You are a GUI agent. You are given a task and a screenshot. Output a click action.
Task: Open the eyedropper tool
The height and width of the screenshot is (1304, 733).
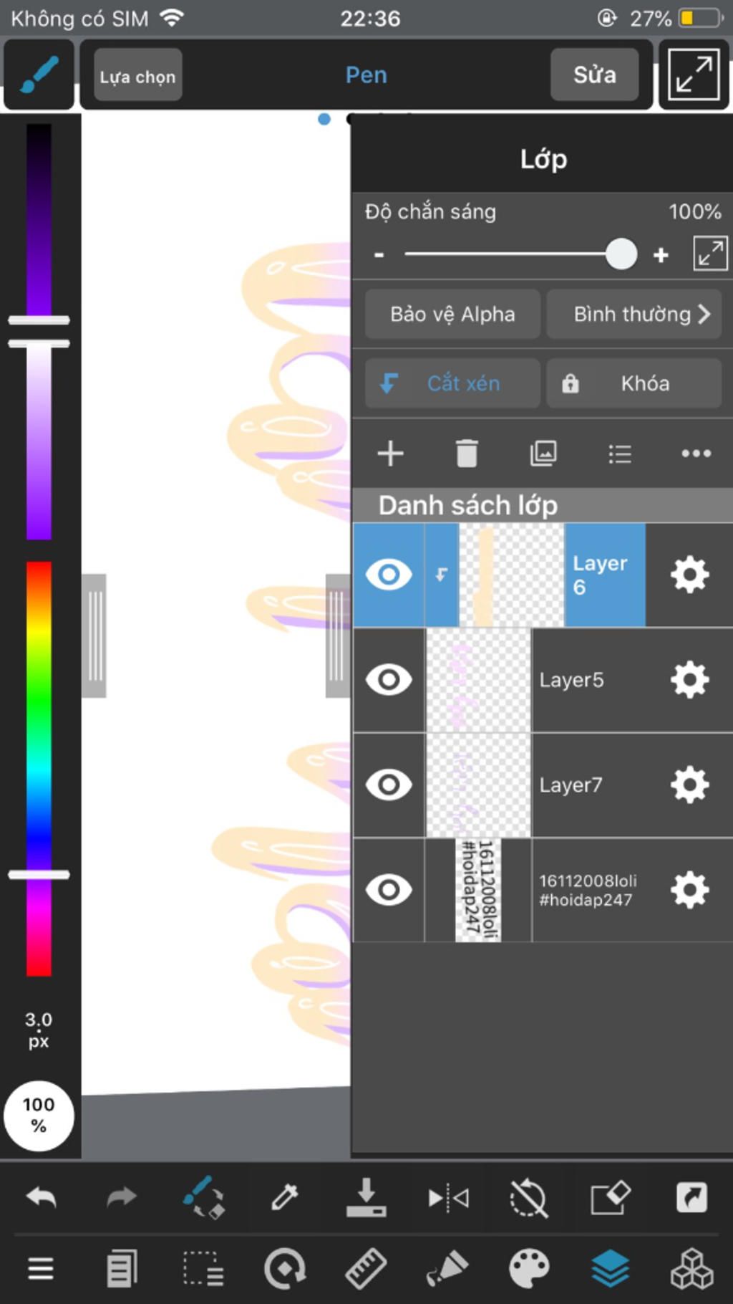(284, 1197)
